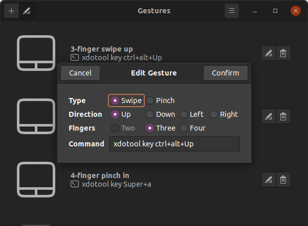
Task: Click the Command text field
Action: [174, 144]
